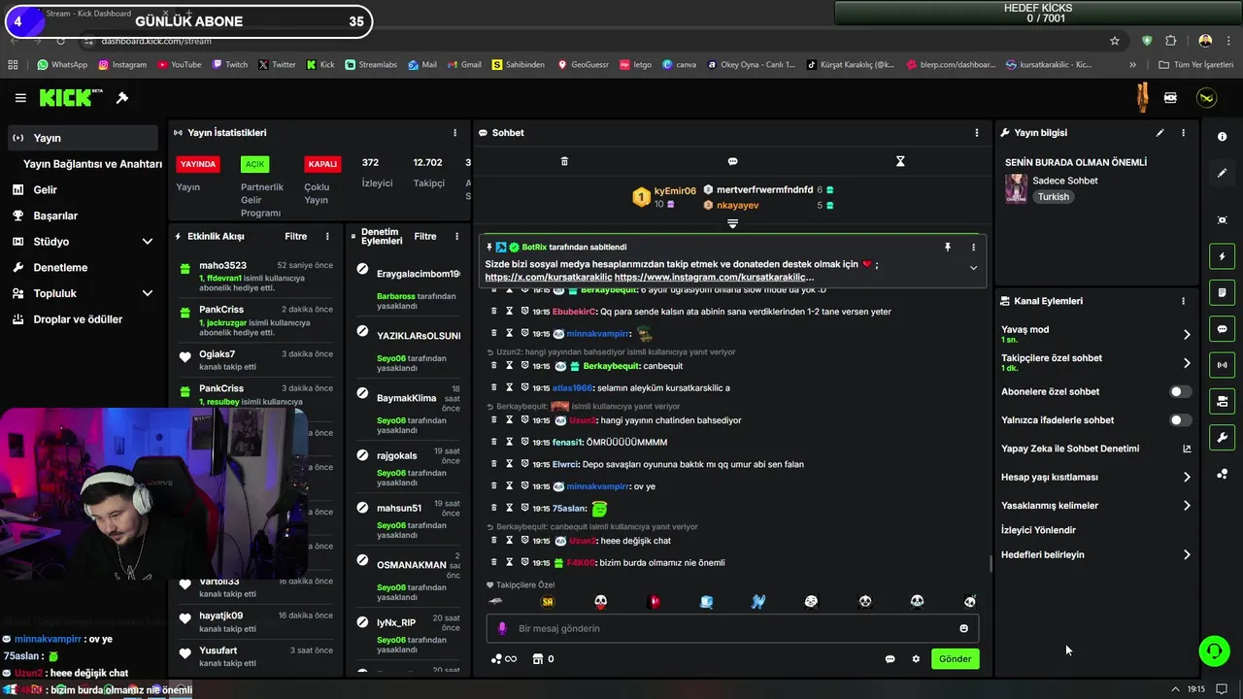Toggle Abonelere özel sohbet switch
Screen dimensions: 1243x699
click(x=1180, y=392)
